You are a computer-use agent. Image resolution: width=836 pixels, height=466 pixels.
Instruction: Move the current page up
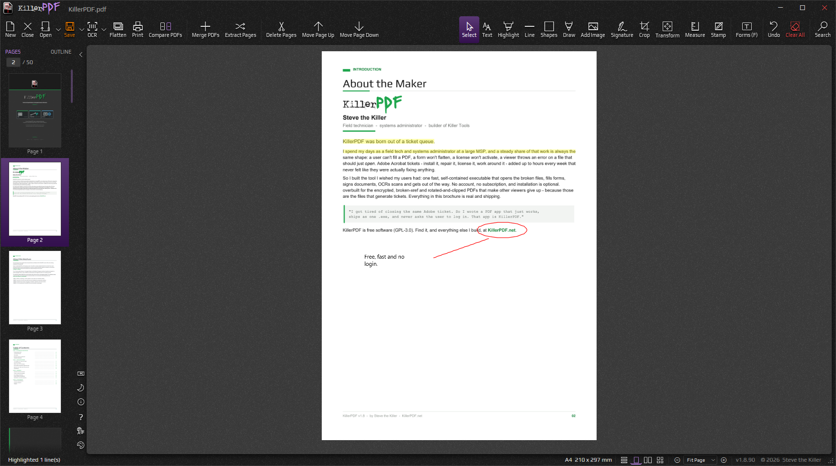[x=318, y=29]
